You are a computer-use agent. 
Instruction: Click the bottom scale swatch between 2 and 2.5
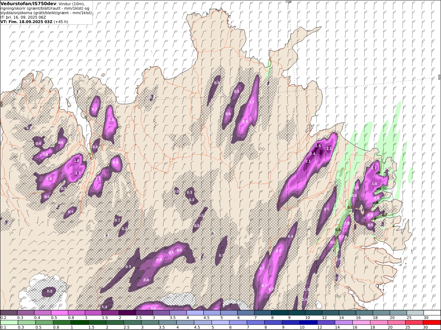115,322
